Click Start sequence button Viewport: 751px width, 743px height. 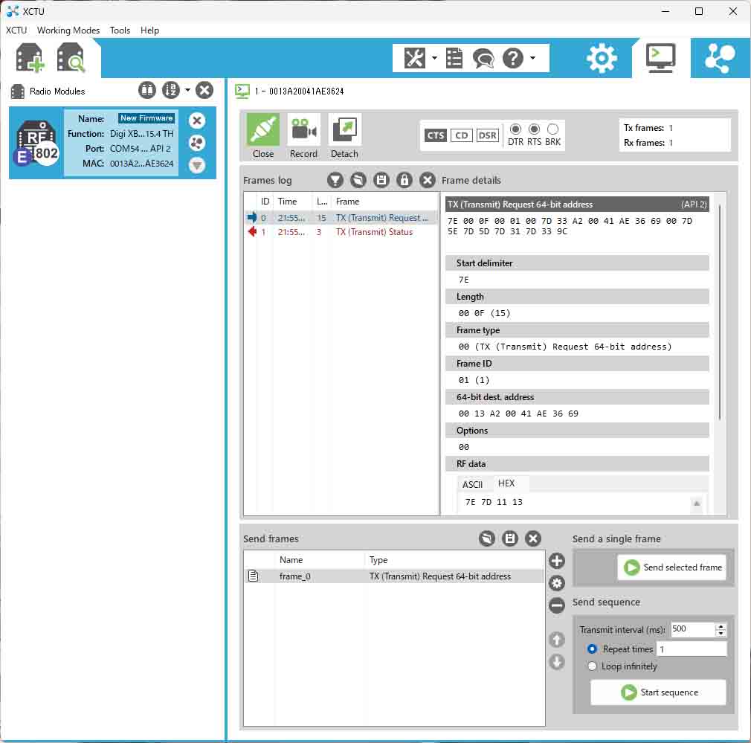(x=659, y=692)
